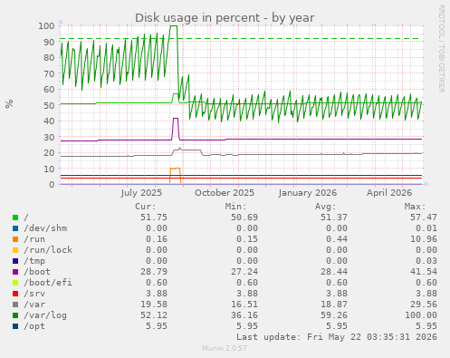The image size is (450, 358).
Task: Click the 'Munin 2.0.57' footer text
Action: point(225,348)
